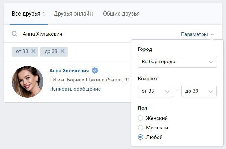Click the friends search input field
226x149 pixels.
pos(95,34)
